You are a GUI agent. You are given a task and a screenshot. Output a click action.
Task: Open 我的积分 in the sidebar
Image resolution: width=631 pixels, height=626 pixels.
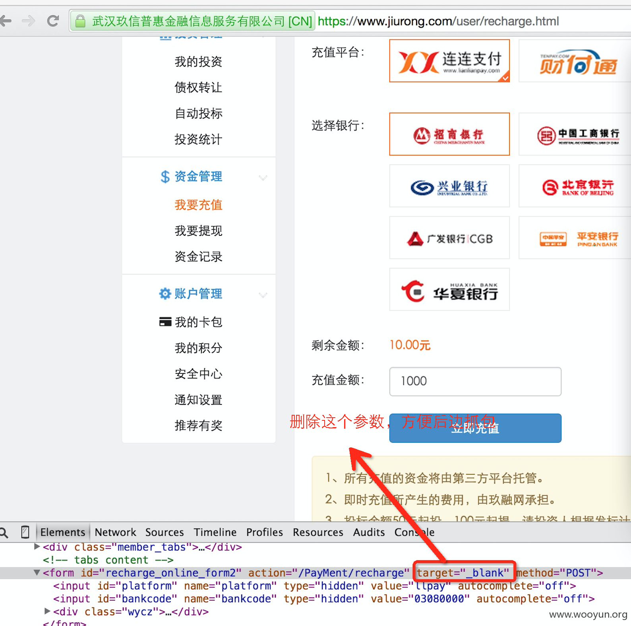(x=198, y=348)
